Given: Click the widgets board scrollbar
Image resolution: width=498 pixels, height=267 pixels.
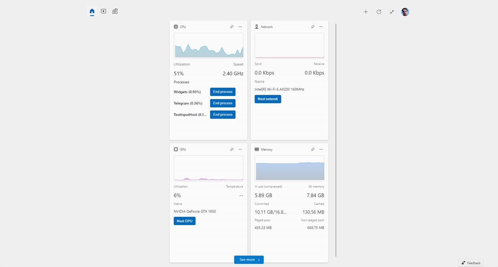Looking at the screenshot, I should (336, 140).
